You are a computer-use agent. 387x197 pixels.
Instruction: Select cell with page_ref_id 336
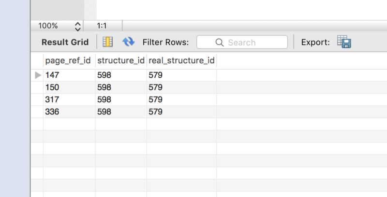point(69,112)
